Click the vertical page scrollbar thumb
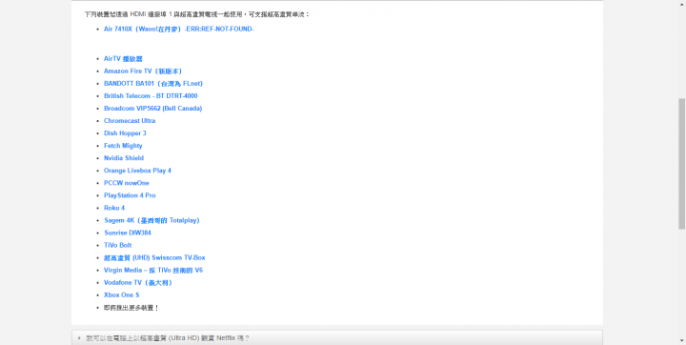Image resolution: width=686 pixels, height=345 pixels. point(681,163)
